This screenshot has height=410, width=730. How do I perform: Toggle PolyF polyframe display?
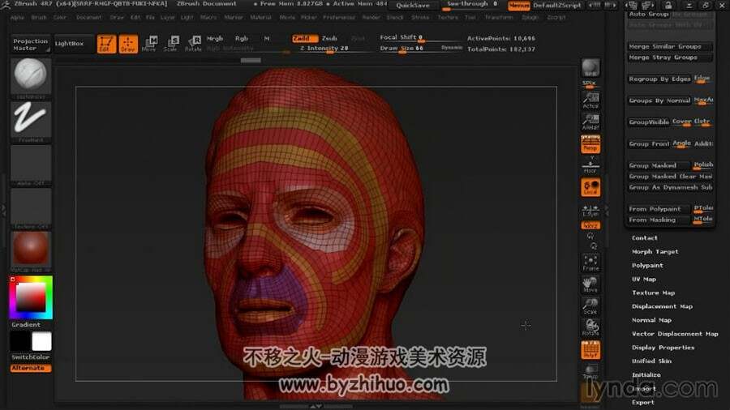[x=590, y=349]
